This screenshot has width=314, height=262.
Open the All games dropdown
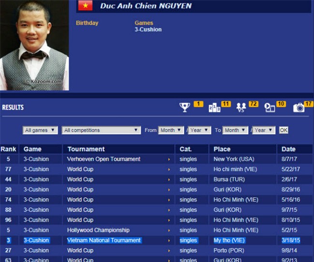pyautogui.click(x=40, y=130)
